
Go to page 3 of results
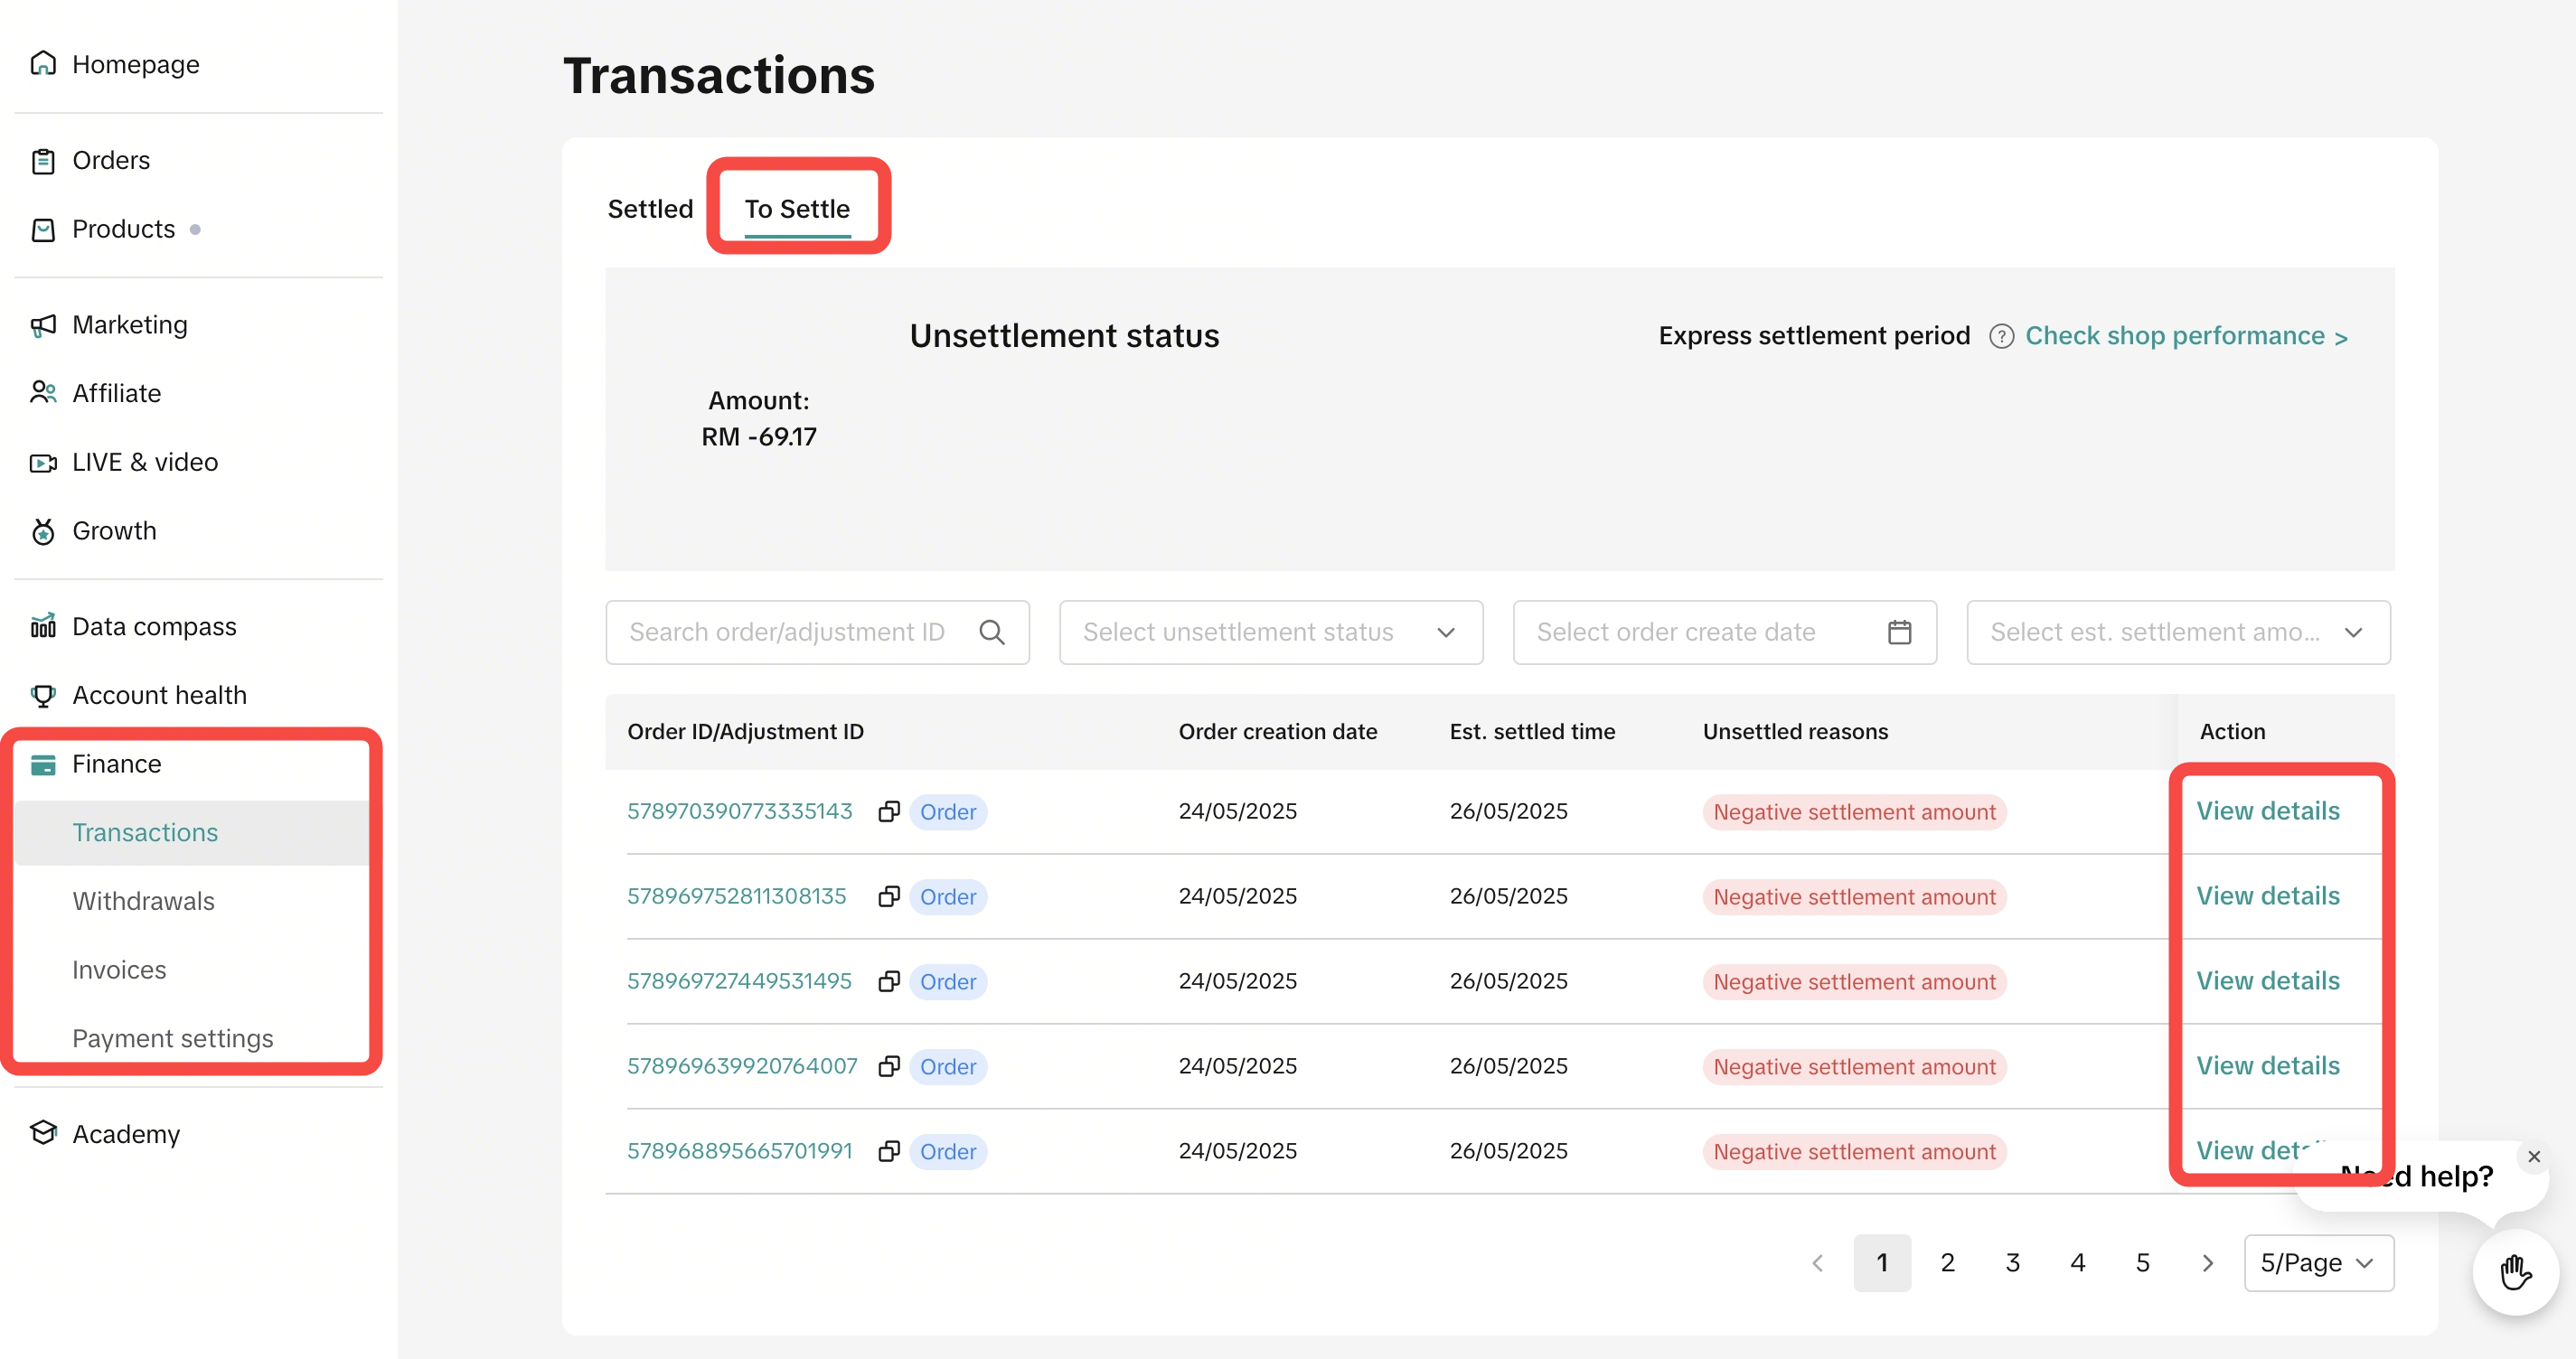pos(2012,1262)
